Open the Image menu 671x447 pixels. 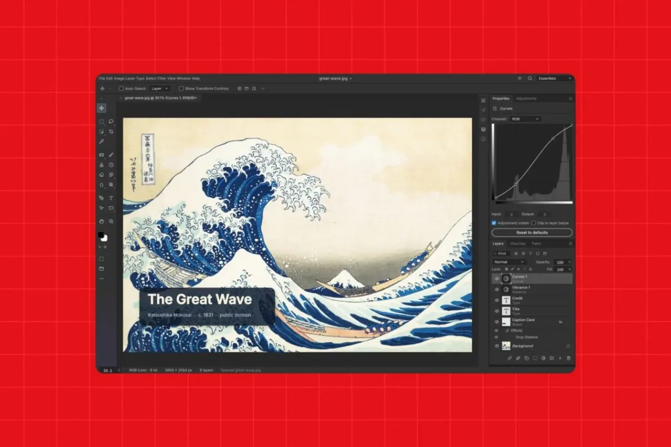tap(119, 78)
